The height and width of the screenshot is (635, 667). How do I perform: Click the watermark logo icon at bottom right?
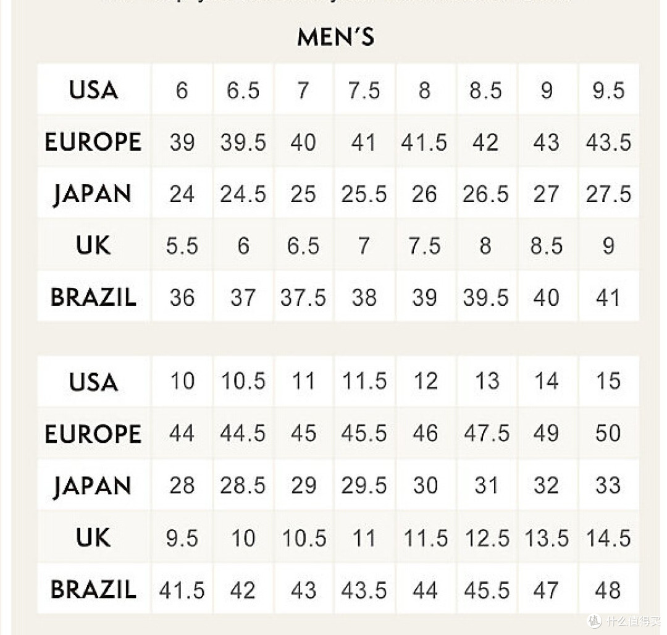pos(594,621)
